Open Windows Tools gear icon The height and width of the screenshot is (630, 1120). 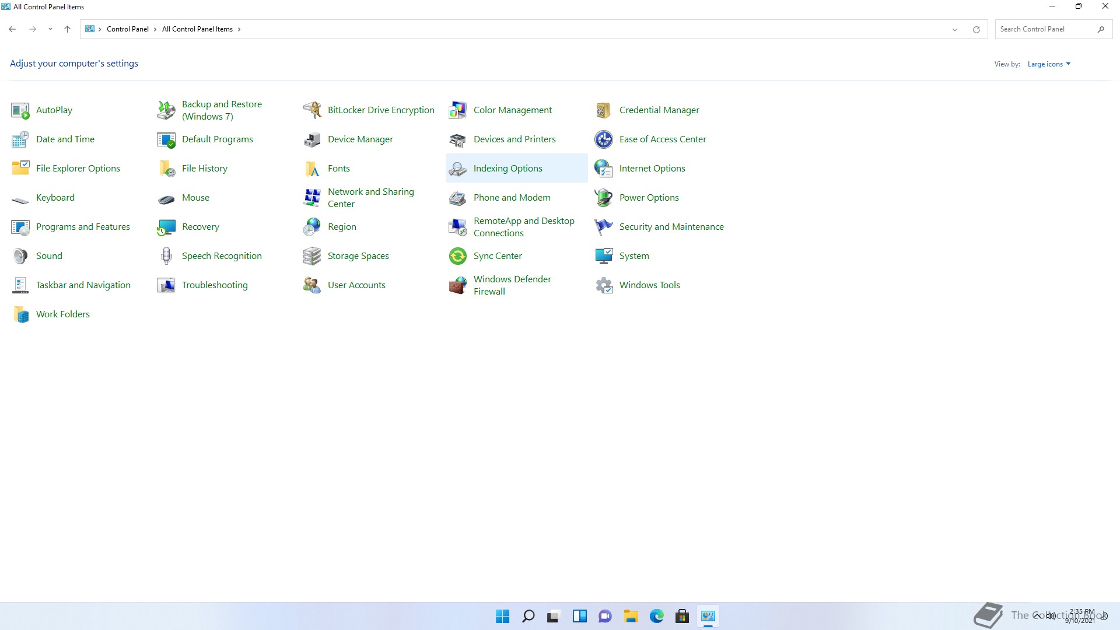(x=604, y=285)
